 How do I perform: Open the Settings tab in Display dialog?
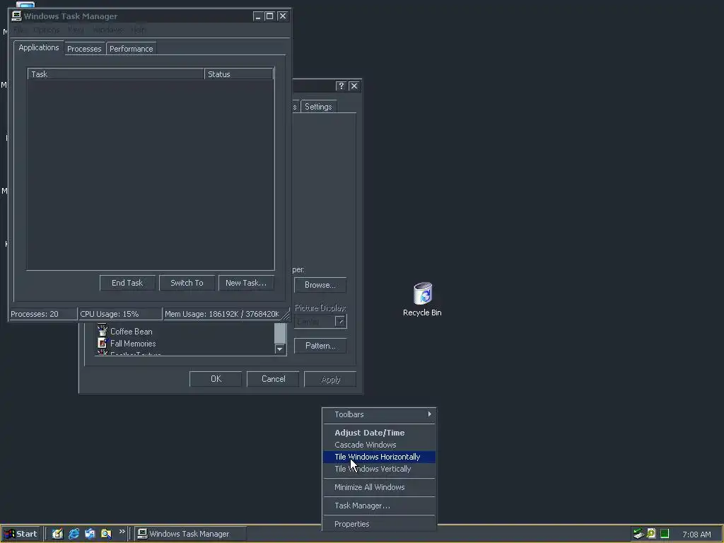(319, 107)
